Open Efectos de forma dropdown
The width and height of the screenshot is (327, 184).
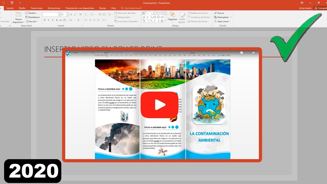198,21
